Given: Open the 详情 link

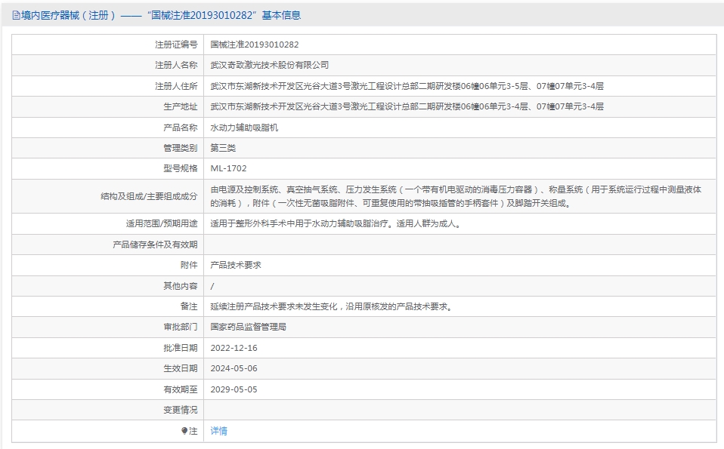Looking at the screenshot, I should pyautogui.click(x=218, y=431).
